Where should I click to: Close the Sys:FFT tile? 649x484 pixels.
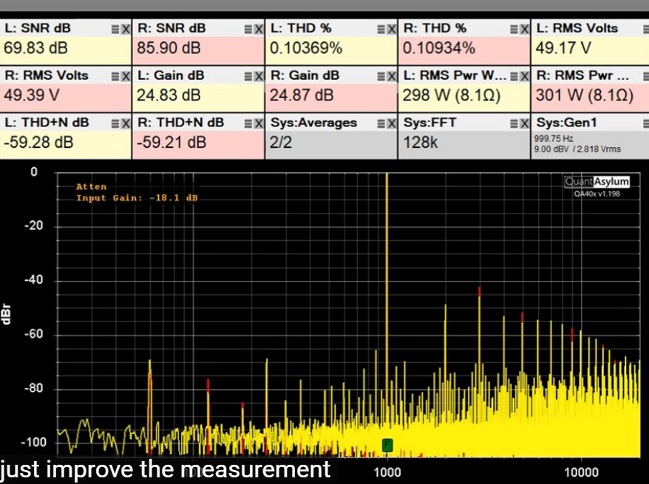pos(524,123)
